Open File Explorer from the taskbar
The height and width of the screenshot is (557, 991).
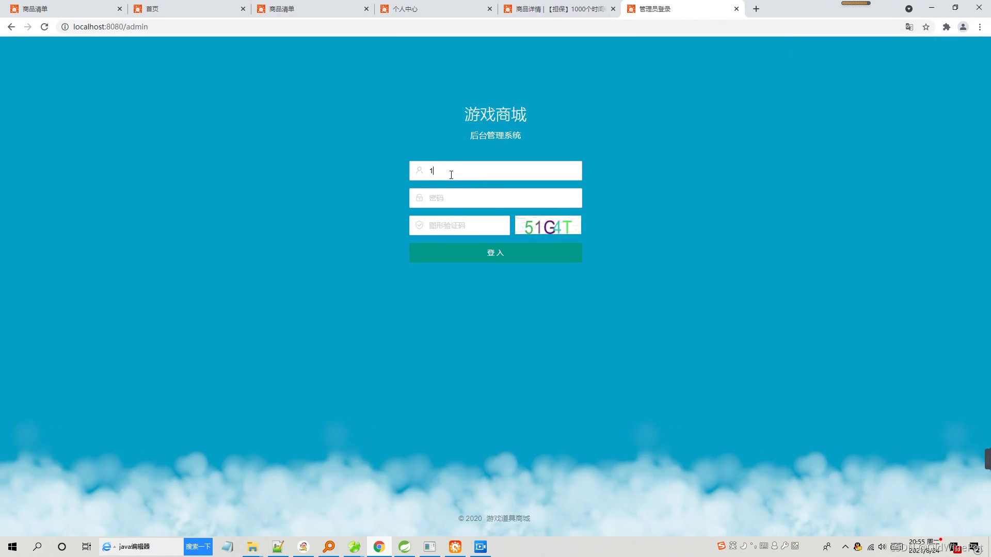pos(252,547)
